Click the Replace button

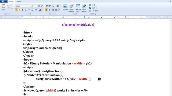tap(93, 8)
